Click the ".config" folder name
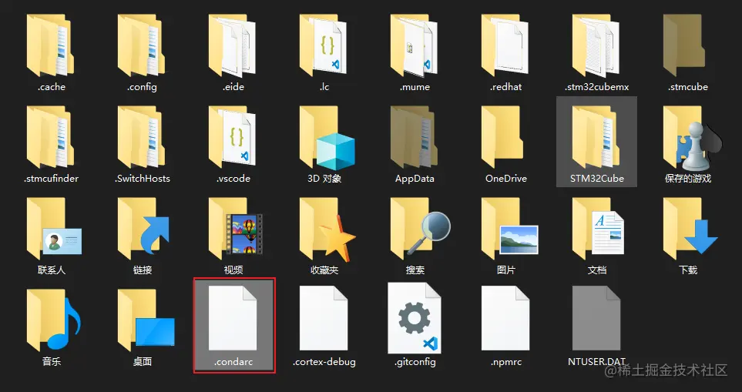 (142, 87)
